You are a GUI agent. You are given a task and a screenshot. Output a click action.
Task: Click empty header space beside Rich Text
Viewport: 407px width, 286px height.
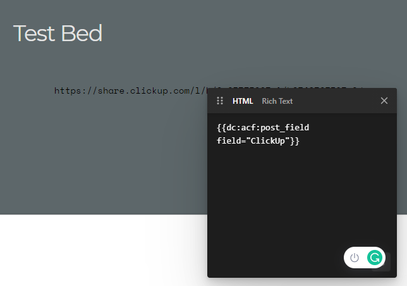click(x=336, y=101)
